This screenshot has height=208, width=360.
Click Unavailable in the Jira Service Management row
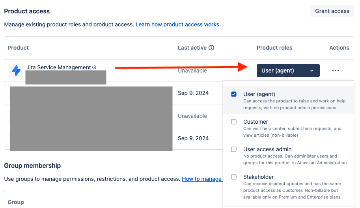192,71
